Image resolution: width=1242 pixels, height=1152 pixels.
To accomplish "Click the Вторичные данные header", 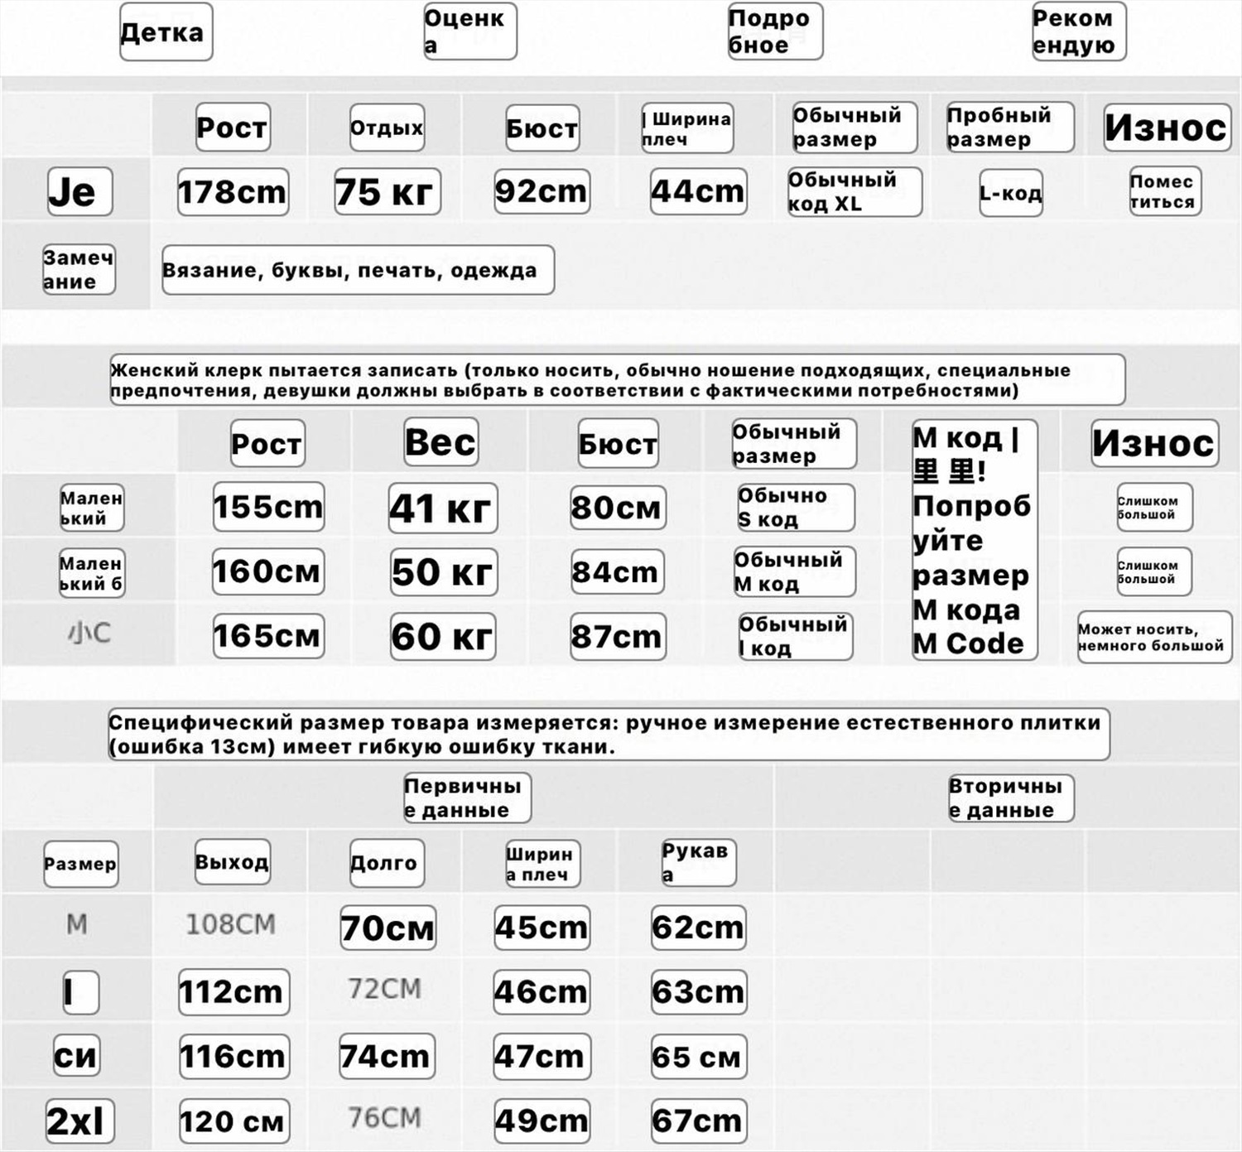I will (x=1011, y=798).
